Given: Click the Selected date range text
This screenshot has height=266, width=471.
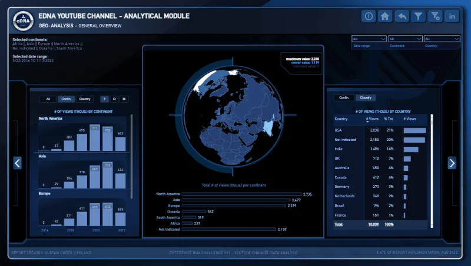Looking at the screenshot, I should 30,56.
